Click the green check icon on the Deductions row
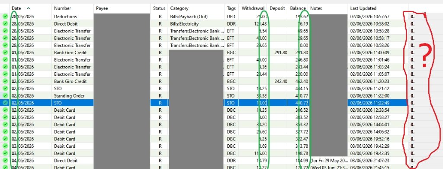 5,16
